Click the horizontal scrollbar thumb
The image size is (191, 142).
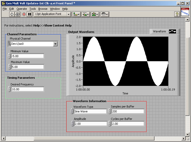(94, 138)
